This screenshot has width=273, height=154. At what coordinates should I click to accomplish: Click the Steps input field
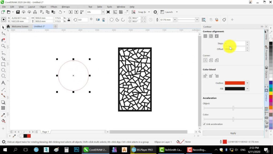click(235, 43)
